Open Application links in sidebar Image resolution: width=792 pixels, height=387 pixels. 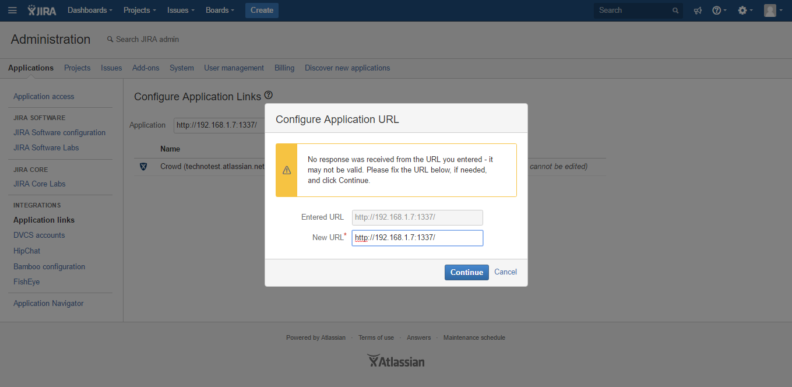tap(44, 220)
